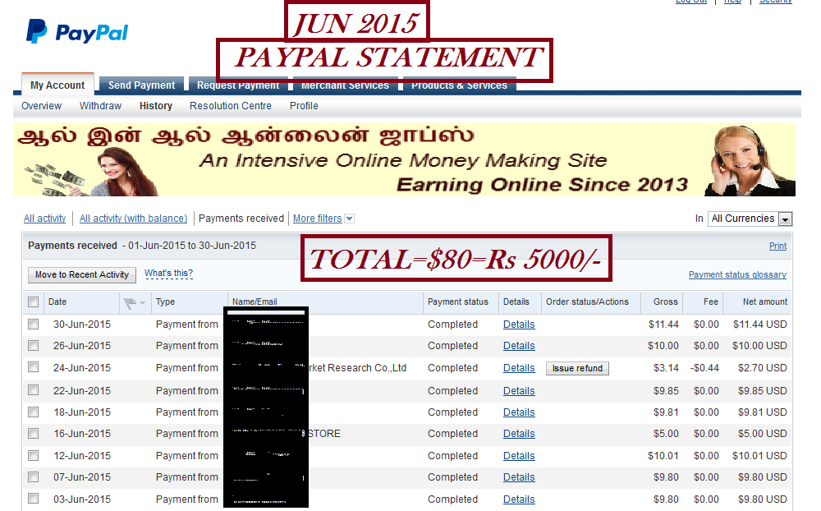Click the -$0.44 fee value
Screen dimensions: 821x511
coord(704,368)
